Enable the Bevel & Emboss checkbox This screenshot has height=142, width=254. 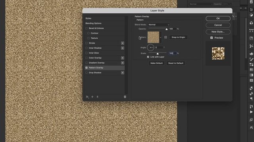click(x=87, y=28)
